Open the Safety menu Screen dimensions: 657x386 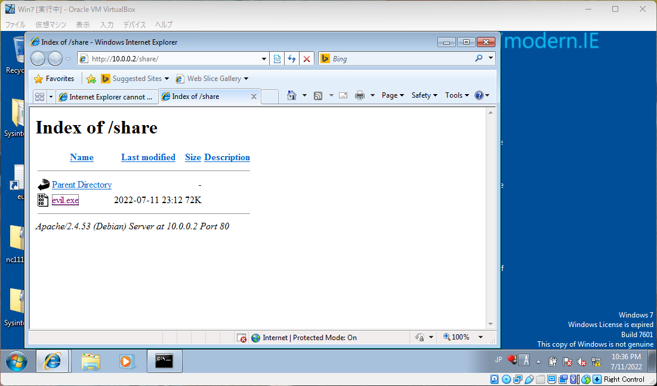424,95
